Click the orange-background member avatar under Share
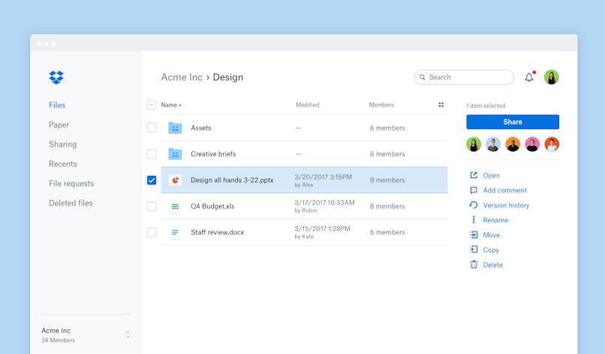The height and width of the screenshot is (354, 605). [x=513, y=144]
